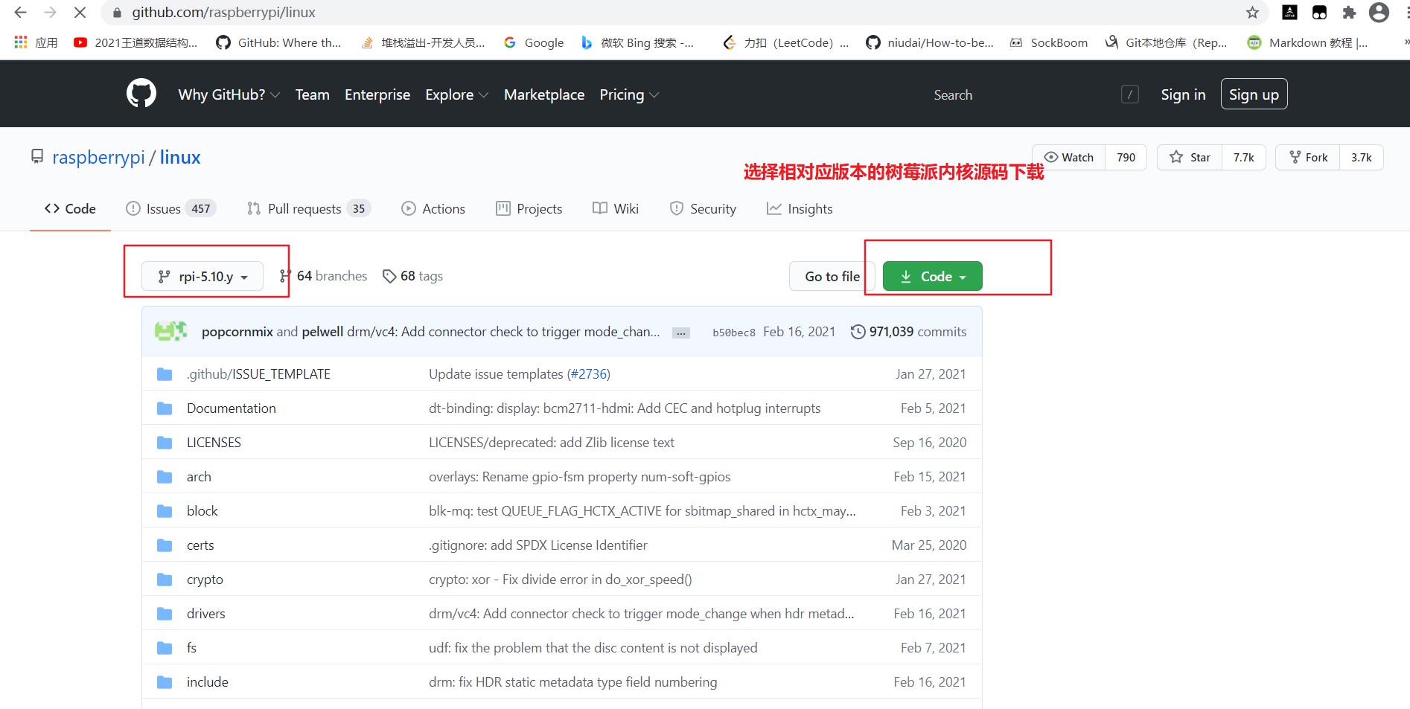Click the Go to file button
The height and width of the screenshot is (709, 1410).
[x=832, y=276]
